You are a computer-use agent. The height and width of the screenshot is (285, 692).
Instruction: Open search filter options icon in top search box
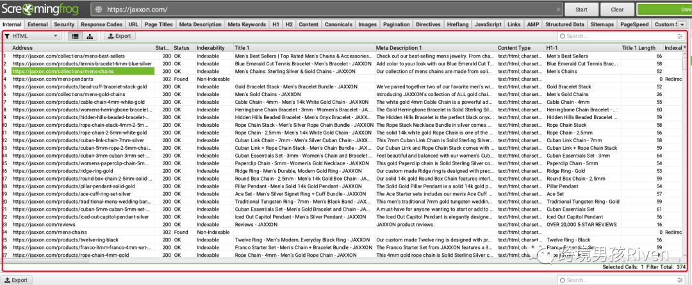click(680, 36)
